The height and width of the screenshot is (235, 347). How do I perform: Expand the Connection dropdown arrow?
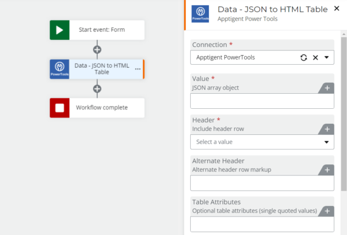point(327,57)
